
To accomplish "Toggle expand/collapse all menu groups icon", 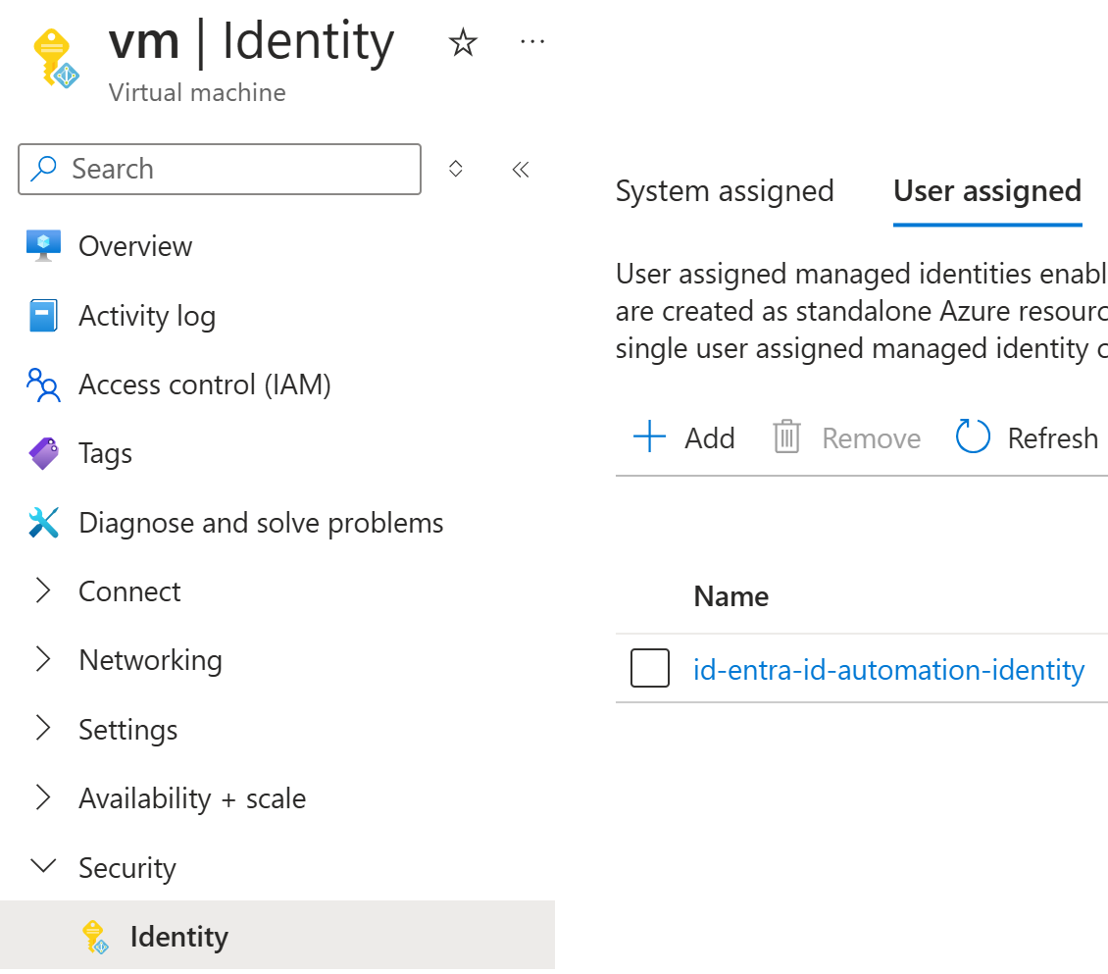I will 456,169.
